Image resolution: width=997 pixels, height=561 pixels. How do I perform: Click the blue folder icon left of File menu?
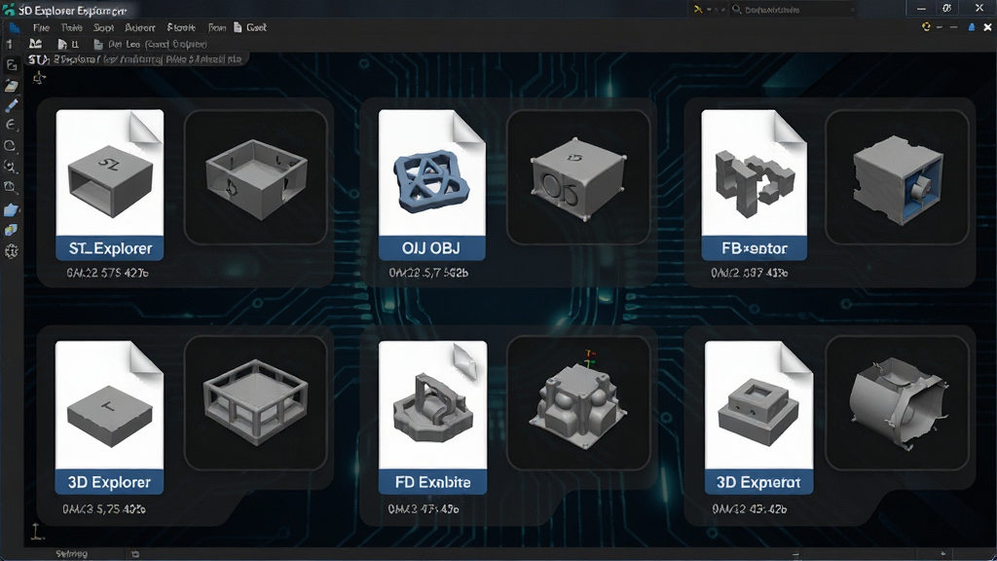click(x=14, y=27)
